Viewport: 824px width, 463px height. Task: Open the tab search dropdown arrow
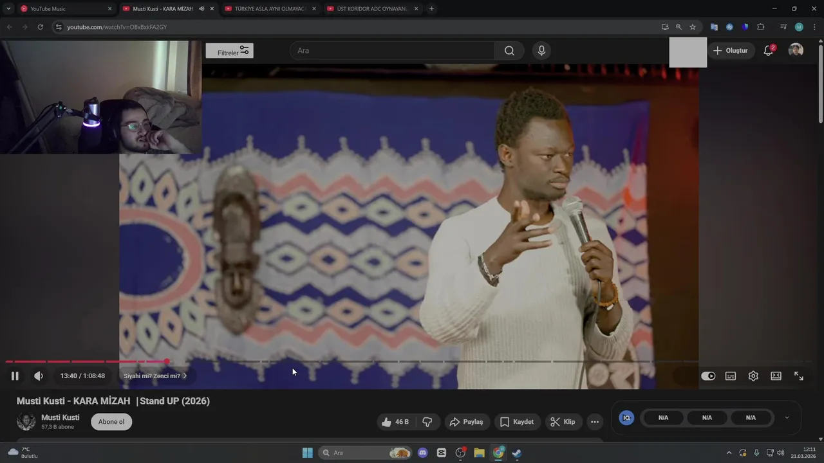pos(8,9)
